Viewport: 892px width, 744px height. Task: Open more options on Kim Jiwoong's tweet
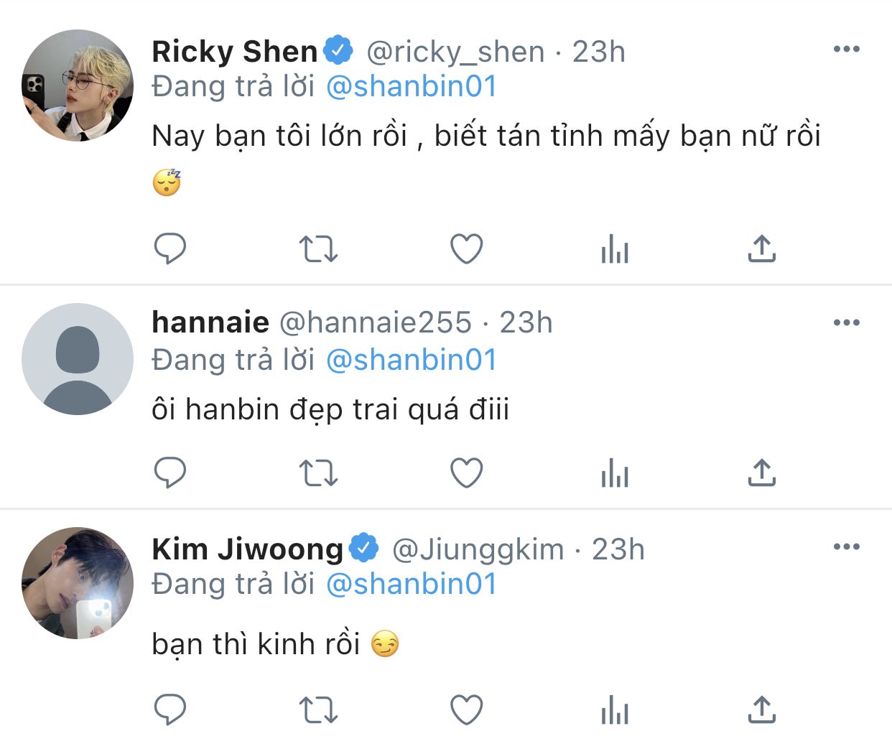pyautogui.click(x=847, y=547)
